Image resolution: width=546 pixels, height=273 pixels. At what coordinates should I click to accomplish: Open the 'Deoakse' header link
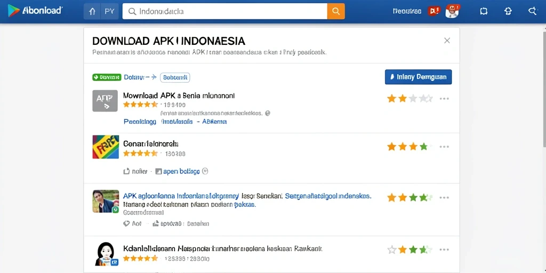(x=407, y=11)
